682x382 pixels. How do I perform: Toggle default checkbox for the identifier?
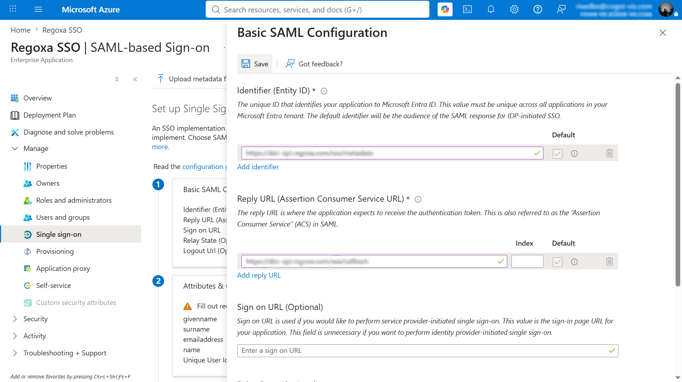[557, 153]
